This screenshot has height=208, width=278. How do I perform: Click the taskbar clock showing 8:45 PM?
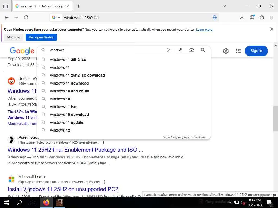[255, 203]
